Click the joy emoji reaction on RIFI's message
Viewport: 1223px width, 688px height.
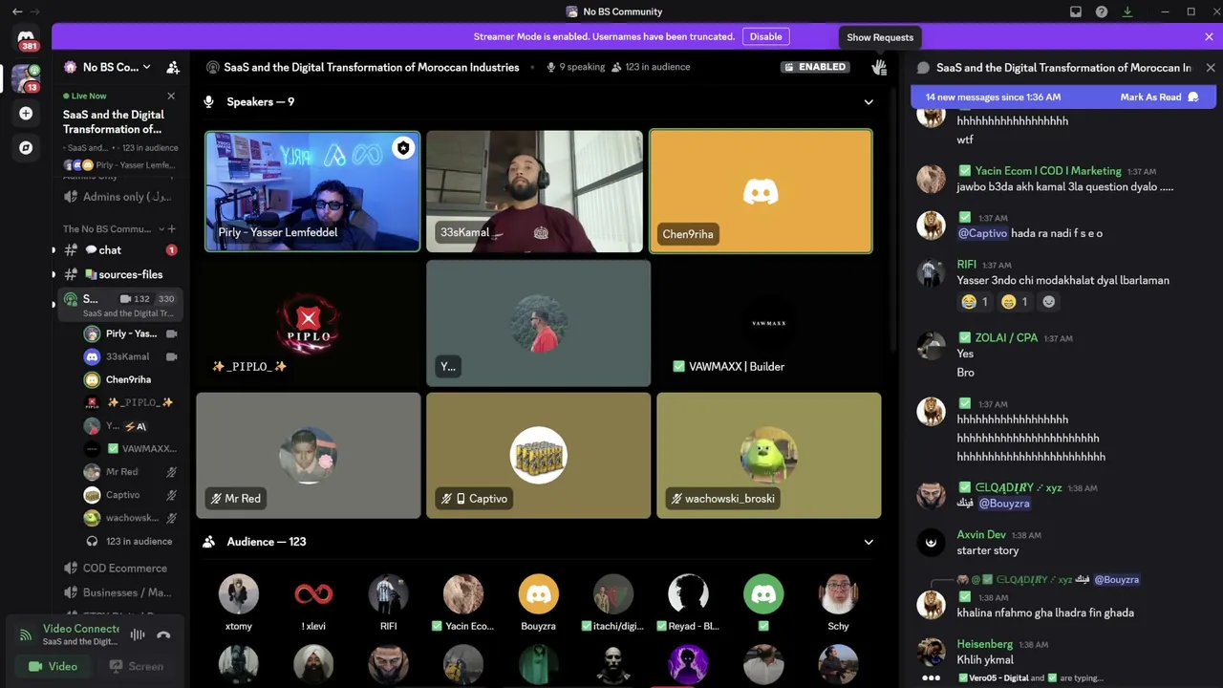[x=976, y=302]
